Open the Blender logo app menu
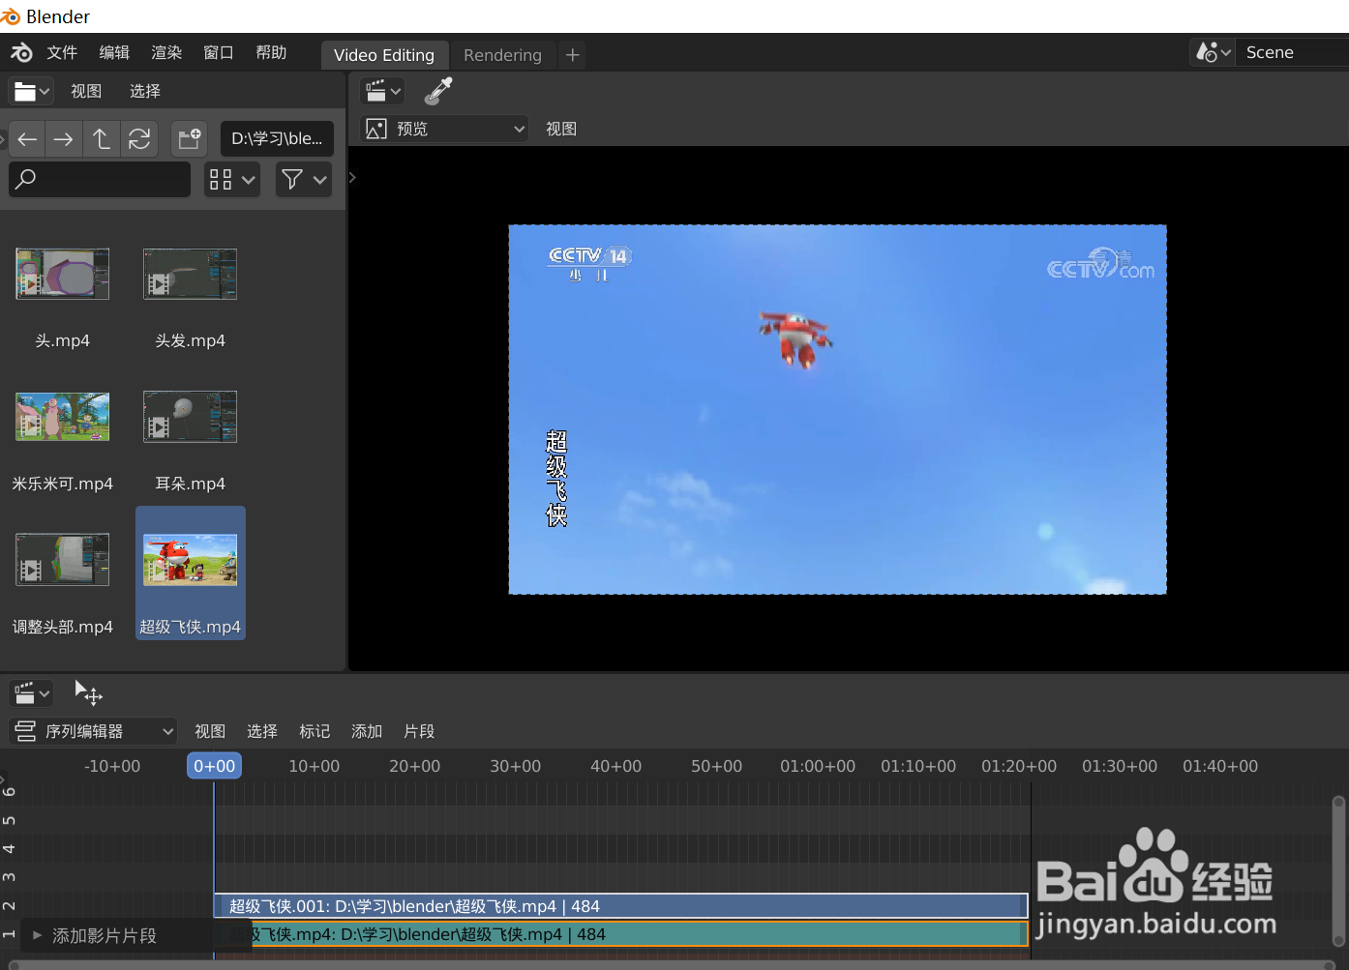Viewport: 1349px width, 970px height. (21, 53)
